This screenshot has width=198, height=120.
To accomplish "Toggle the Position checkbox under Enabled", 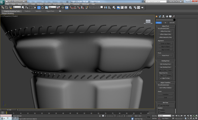I will 159,110.
